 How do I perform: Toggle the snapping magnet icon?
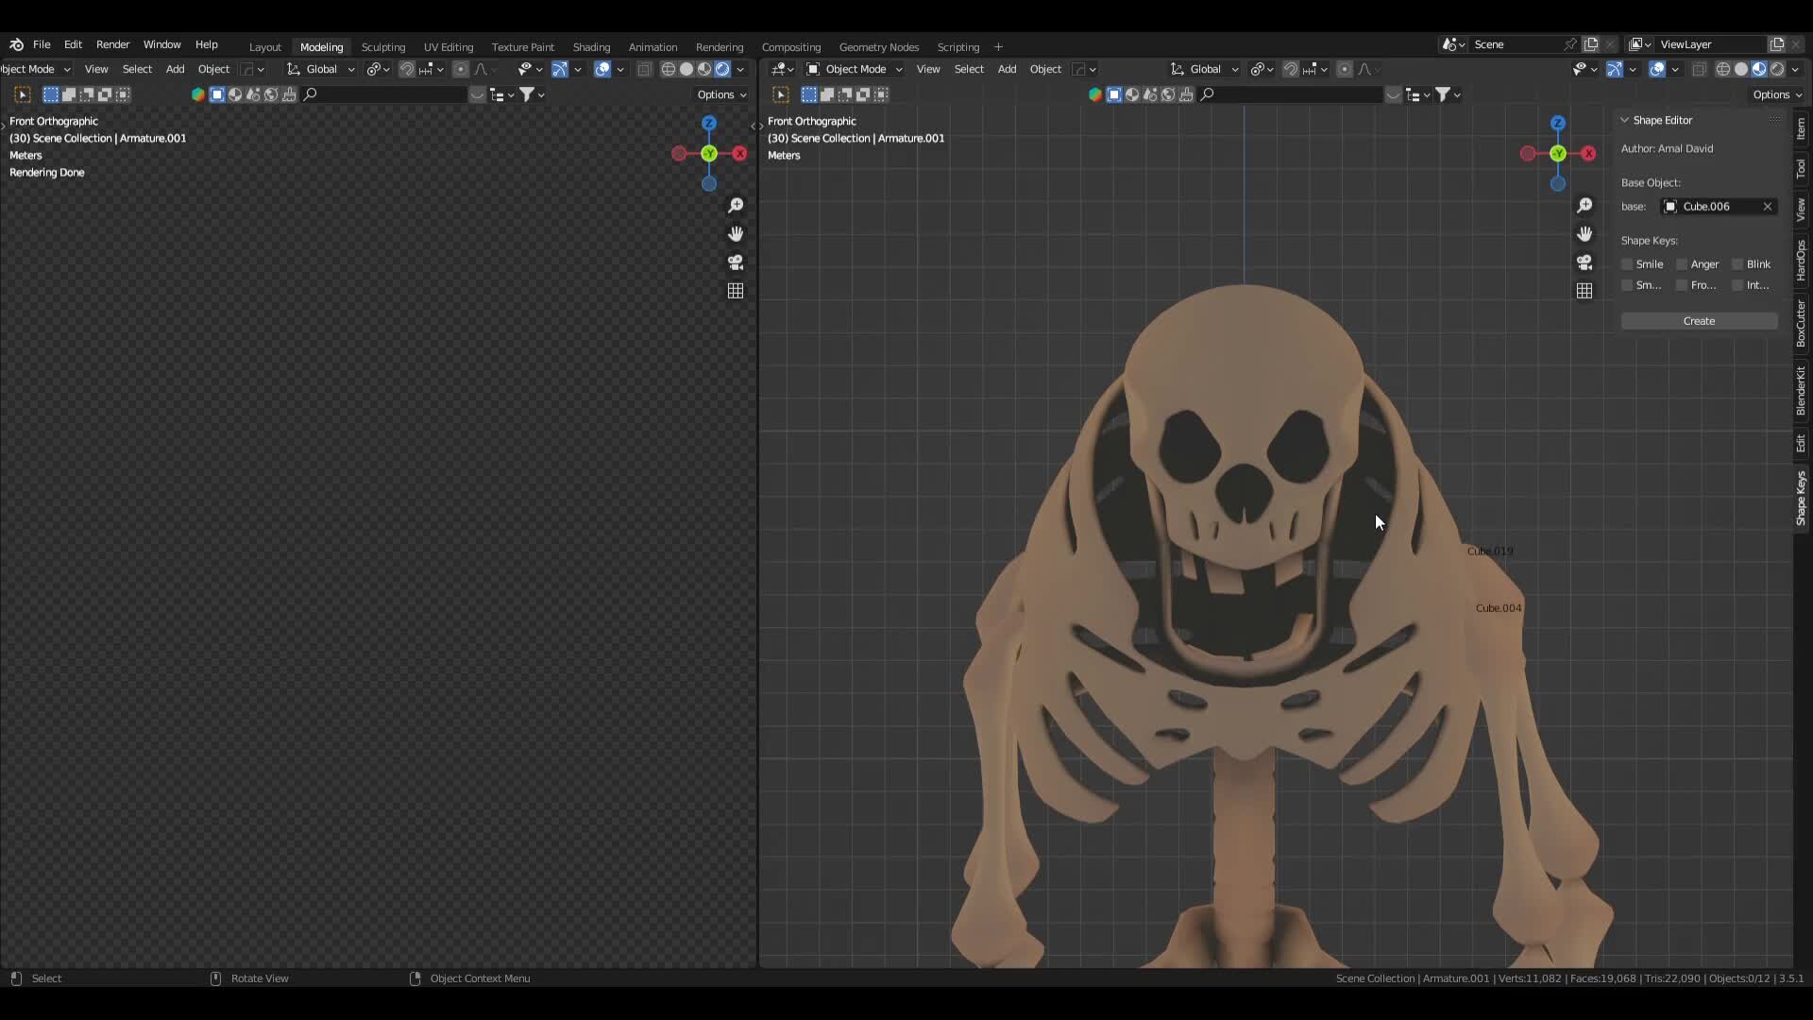(1292, 69)
